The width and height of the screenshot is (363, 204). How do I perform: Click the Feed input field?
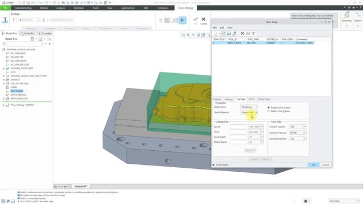(238, 132)
